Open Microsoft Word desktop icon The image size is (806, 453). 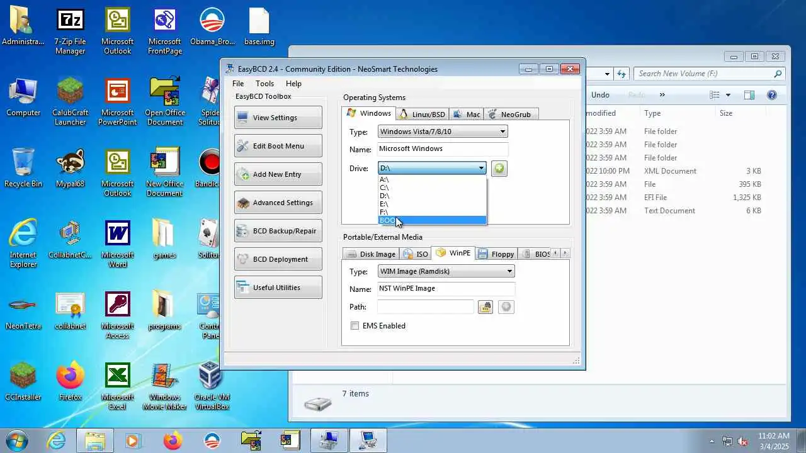(x=117, y=244)
